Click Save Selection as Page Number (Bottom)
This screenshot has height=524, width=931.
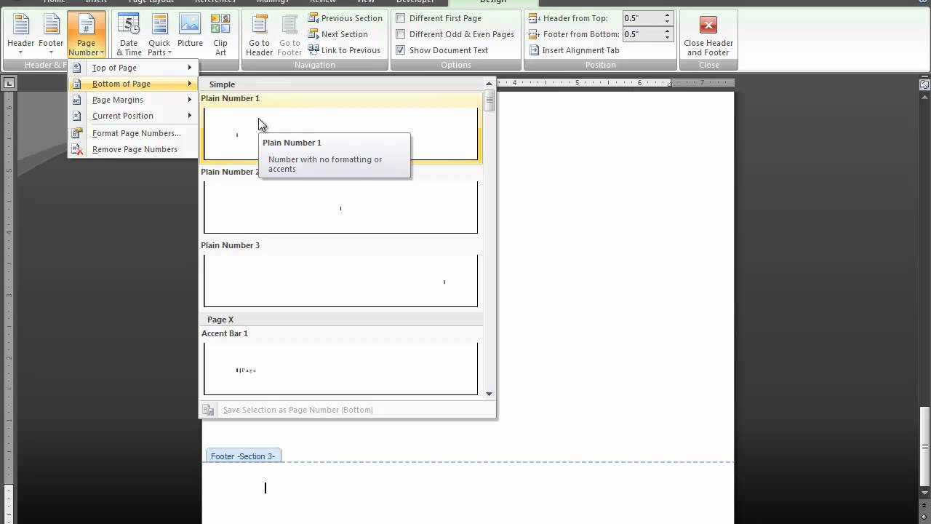point(297,410)
